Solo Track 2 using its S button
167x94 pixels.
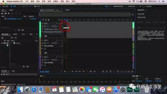tap(59, 40)
